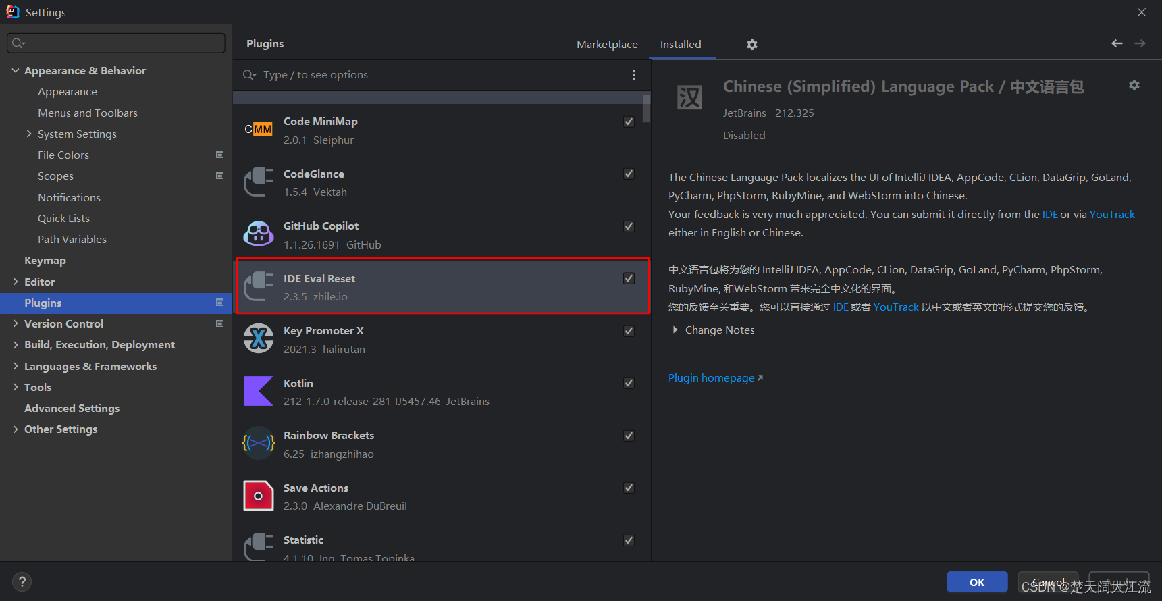The height and width of the screenshot is (601, 1162).
Task: Disable the CodeGlance plugin checkbox
Action: (629, 174)
